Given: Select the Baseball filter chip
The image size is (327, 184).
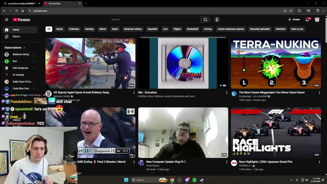Looking at the screenshot, I should [x=152, y=29].
